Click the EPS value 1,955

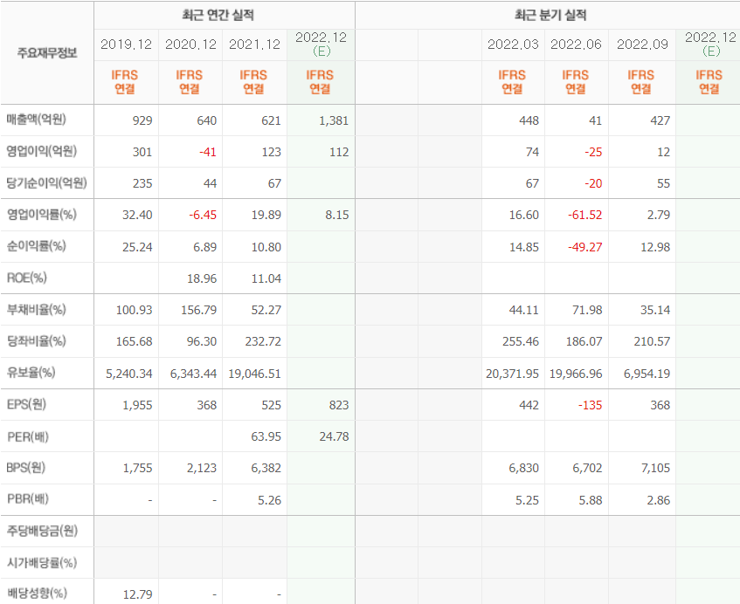click(x=137, y=405)
